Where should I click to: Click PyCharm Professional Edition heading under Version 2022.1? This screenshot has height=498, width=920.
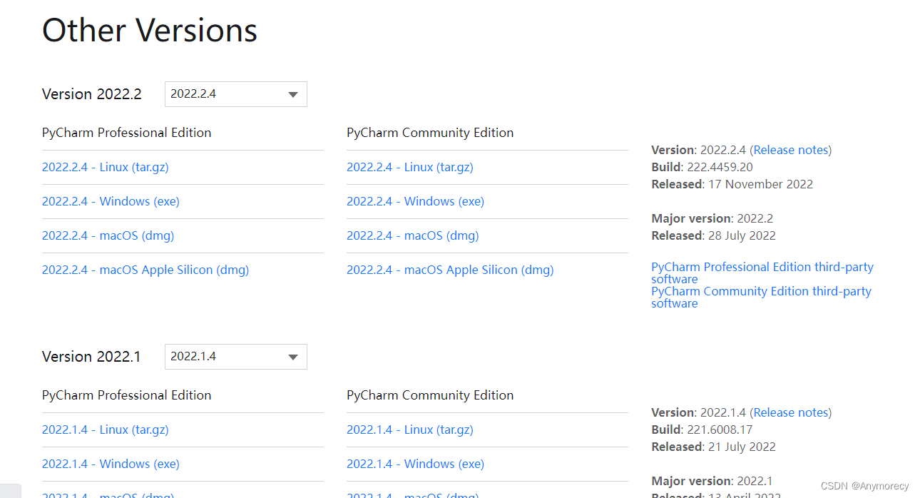click(127, 395)
